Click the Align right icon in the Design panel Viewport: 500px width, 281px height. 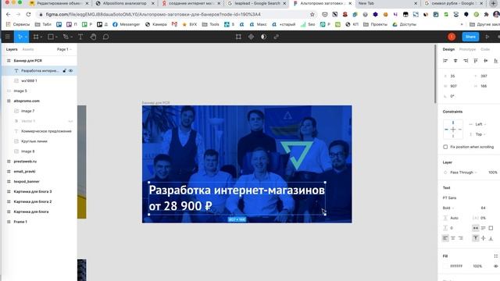click(466, 61)
